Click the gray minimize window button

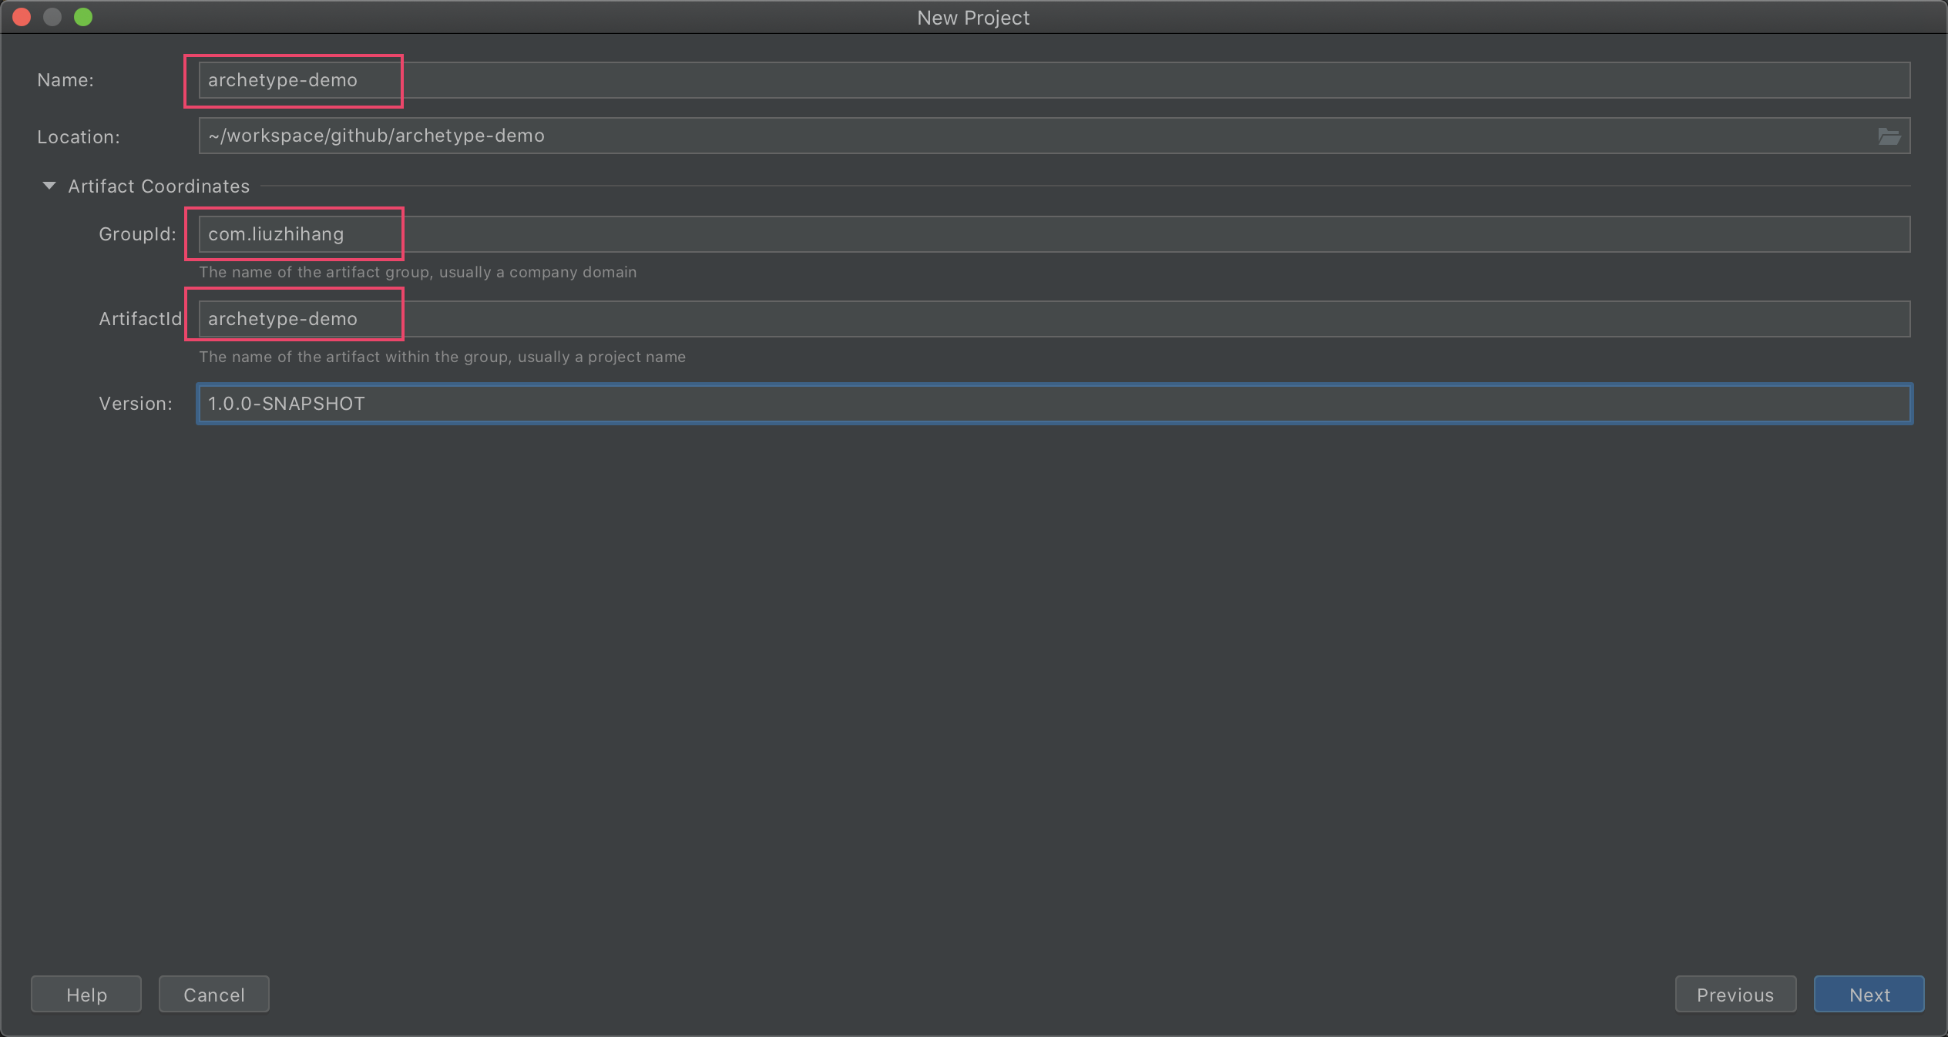click(x=52, y=17)
